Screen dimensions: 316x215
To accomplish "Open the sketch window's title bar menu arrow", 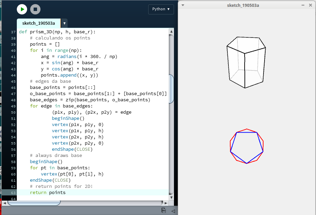I will coord(183,5).
